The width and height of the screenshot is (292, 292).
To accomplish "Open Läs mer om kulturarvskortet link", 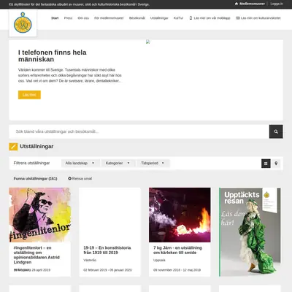I will tap(261, 18).
